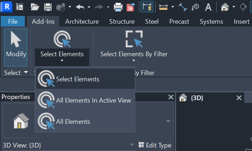The height and width of the screenshot is (151, 252).
Task: Click the Save icon in quick access toolbar
Action: [x=48, y=6]
